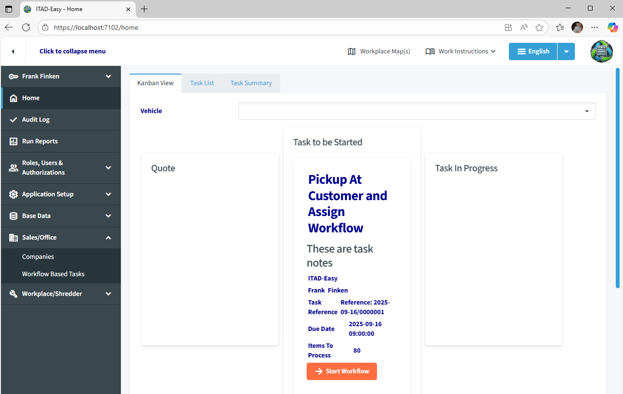Open Companies in the sidebar
Screen dimensions: 623x394
click(x=38, y=257)
